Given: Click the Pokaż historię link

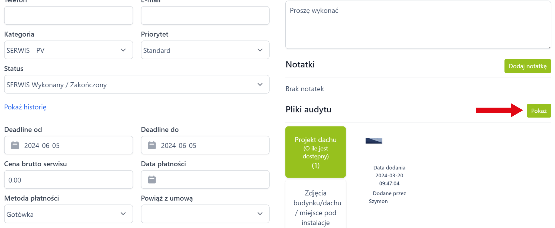Looking at the screenshot, I should [x=25, y=107].
